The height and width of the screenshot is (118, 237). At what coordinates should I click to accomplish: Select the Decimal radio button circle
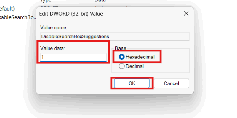(121, 66)
